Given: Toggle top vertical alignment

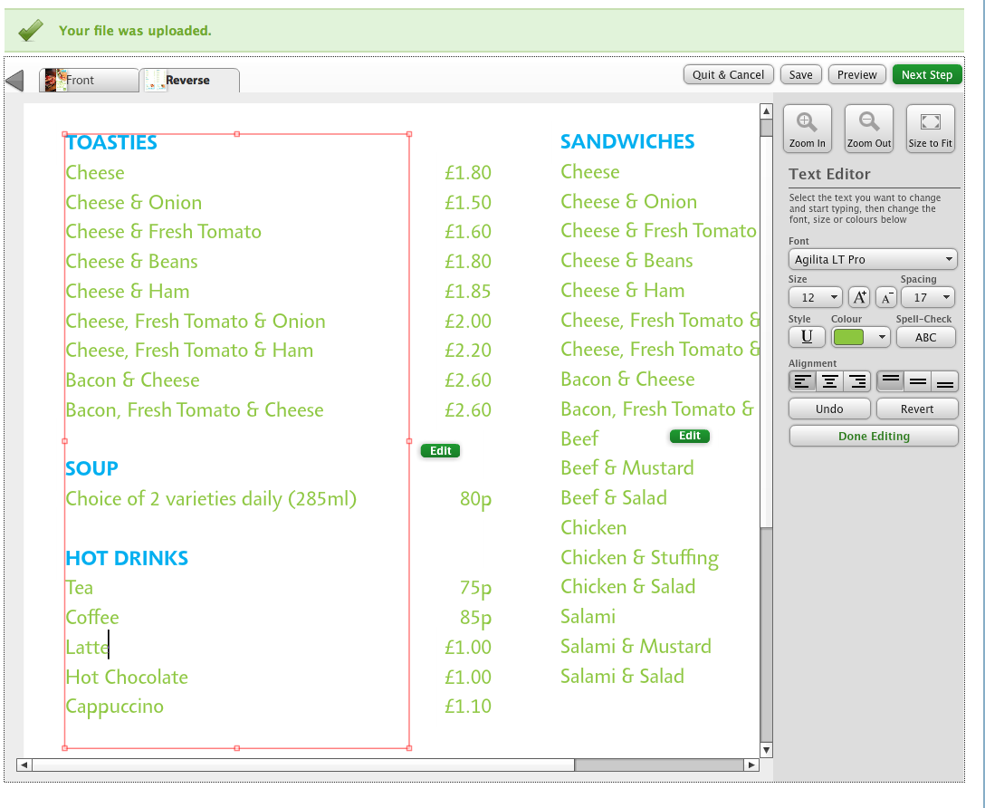Looking at the screenshot, I should 889,381.
